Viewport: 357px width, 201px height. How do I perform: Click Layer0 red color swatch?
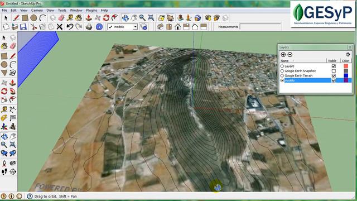[346, 66]
